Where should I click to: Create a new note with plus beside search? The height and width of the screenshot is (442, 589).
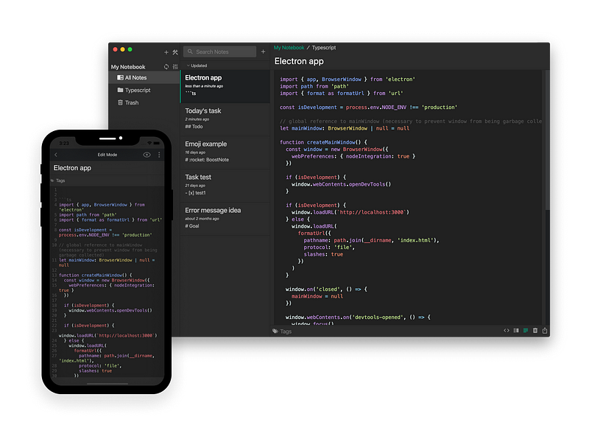263,52
